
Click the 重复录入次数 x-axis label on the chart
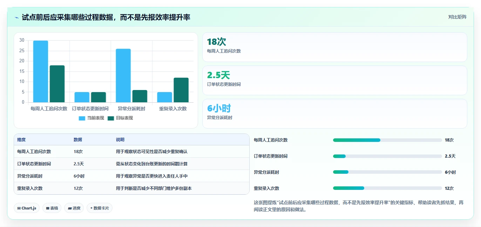click(173, 109)
